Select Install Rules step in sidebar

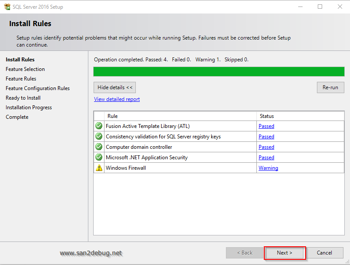[20, 60]
